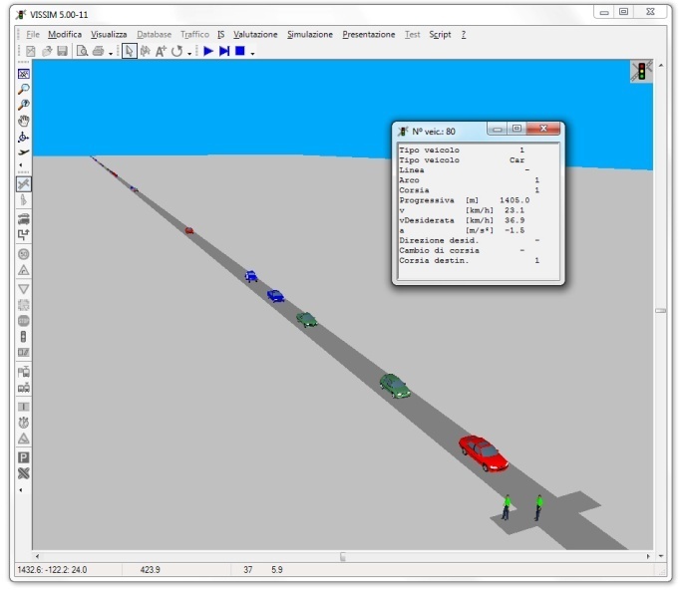Select the parking lot P tool

click(x=24, y=456)
